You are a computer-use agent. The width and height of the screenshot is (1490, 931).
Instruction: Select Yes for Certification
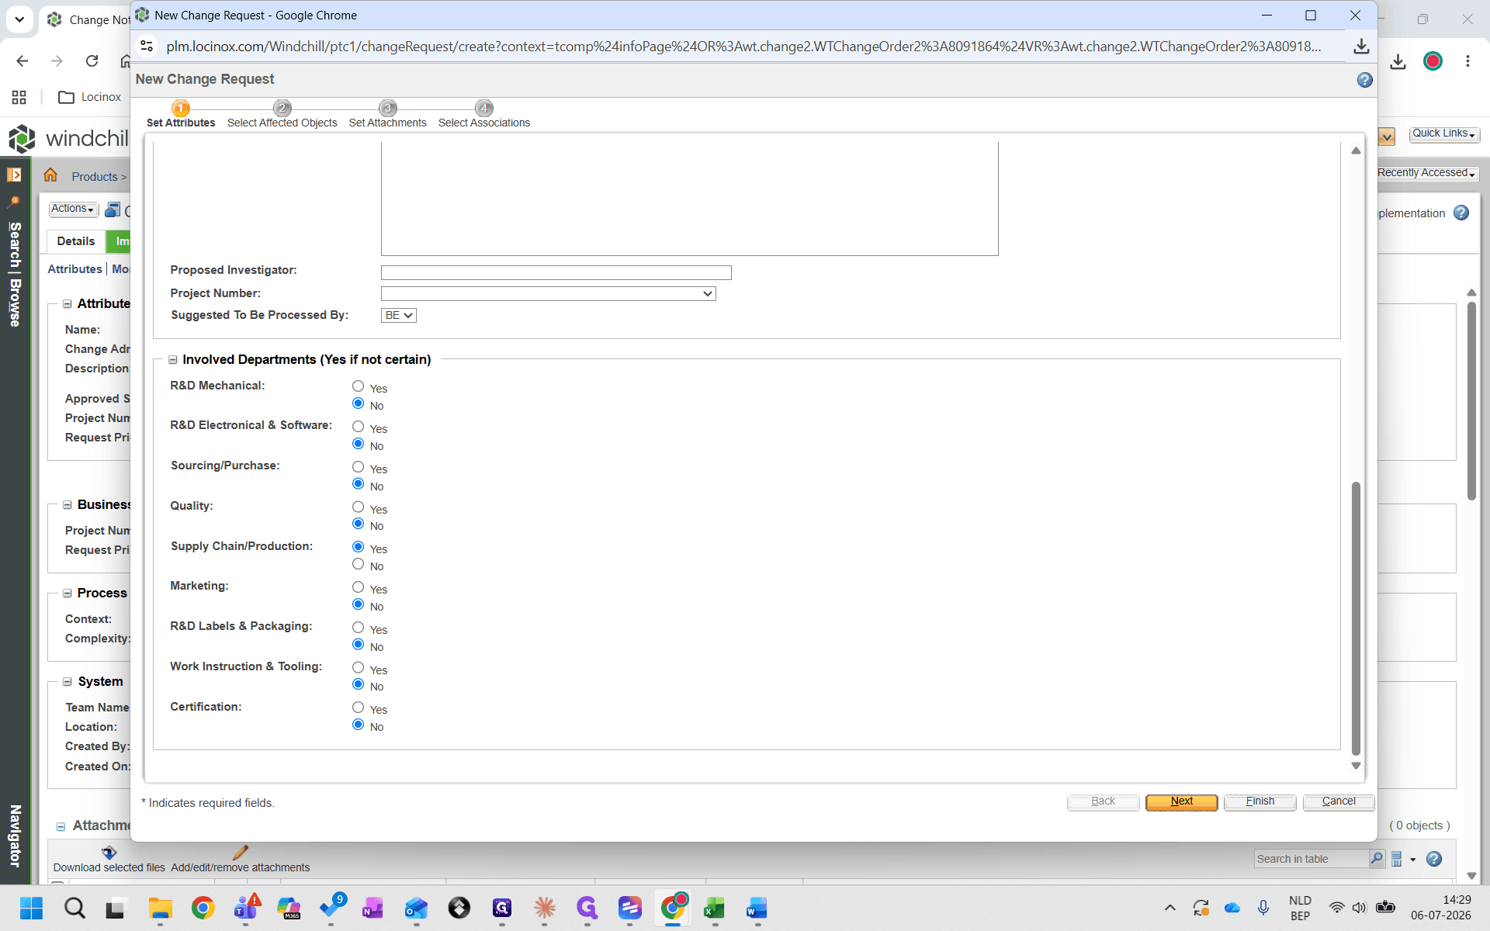coord(358,708)
